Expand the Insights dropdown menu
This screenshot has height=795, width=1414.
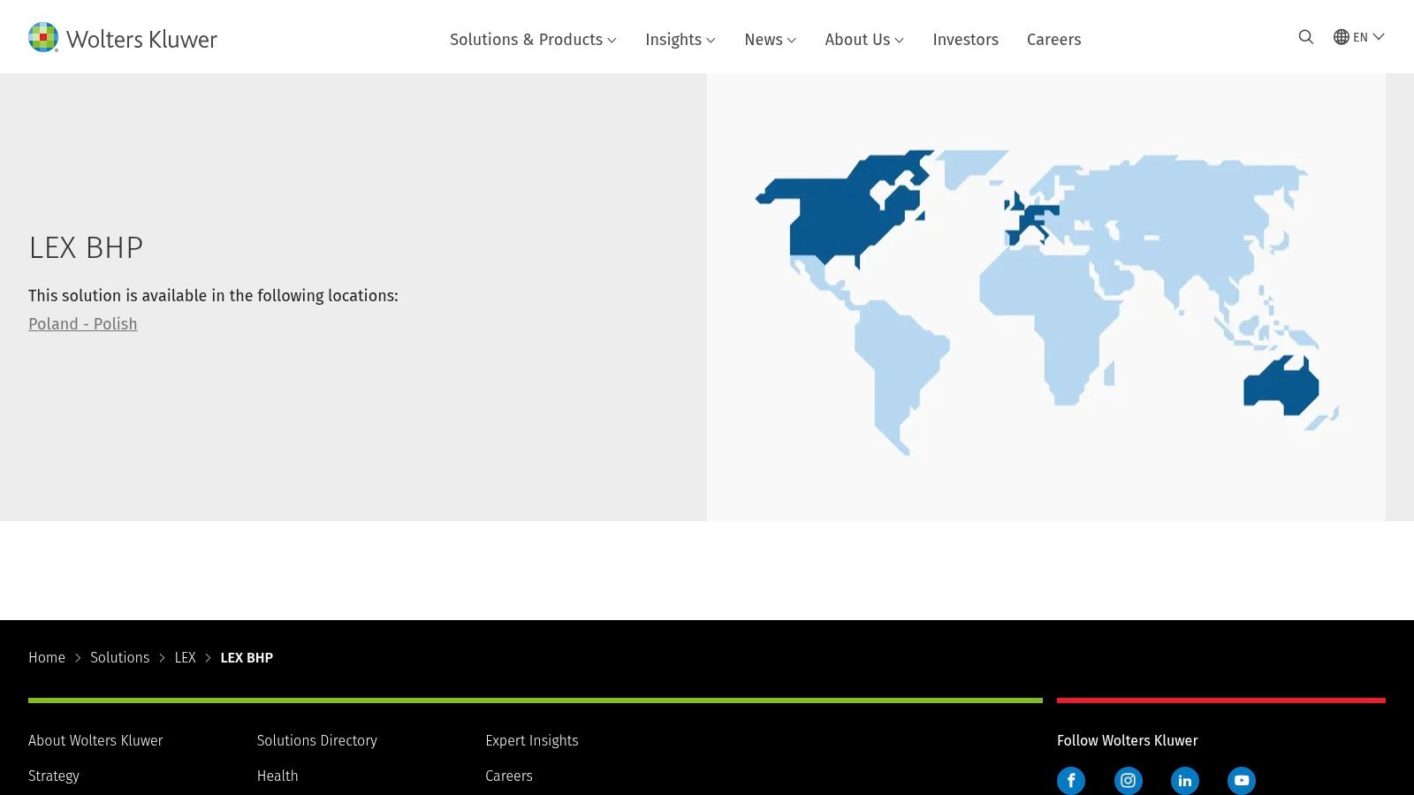tap(680, 40)
